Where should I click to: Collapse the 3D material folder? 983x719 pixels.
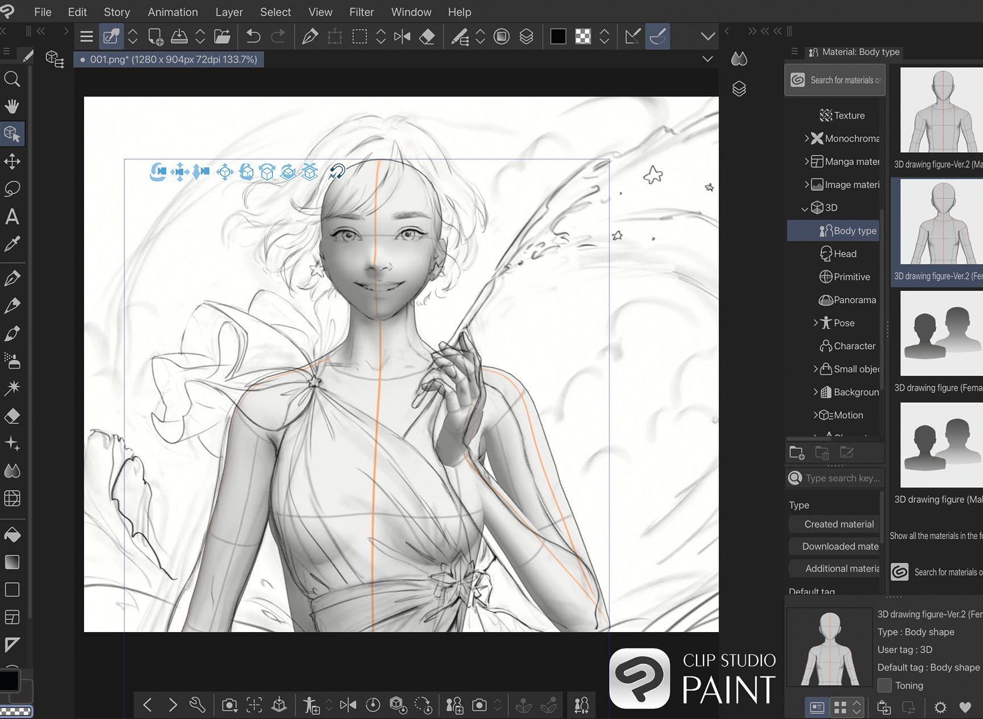805,208
